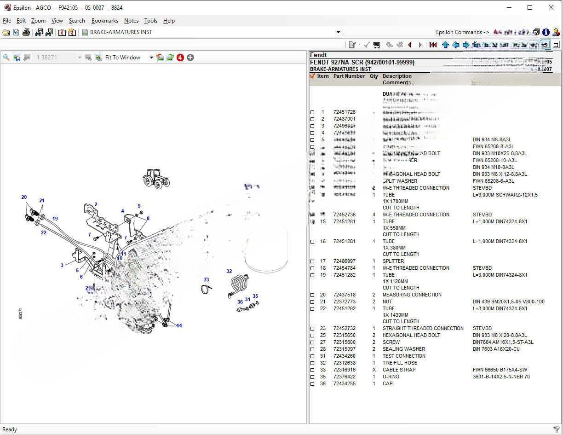This screenshot has height=435, width=563.
Task: Click the blue info circle icon
Action: 546,32
